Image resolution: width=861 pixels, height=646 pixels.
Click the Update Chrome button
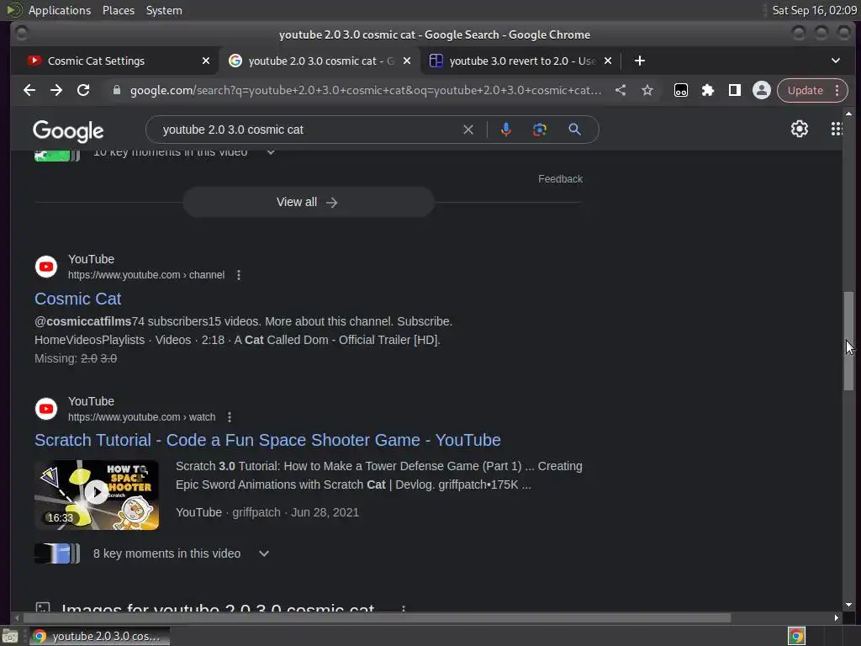(805, 90)
